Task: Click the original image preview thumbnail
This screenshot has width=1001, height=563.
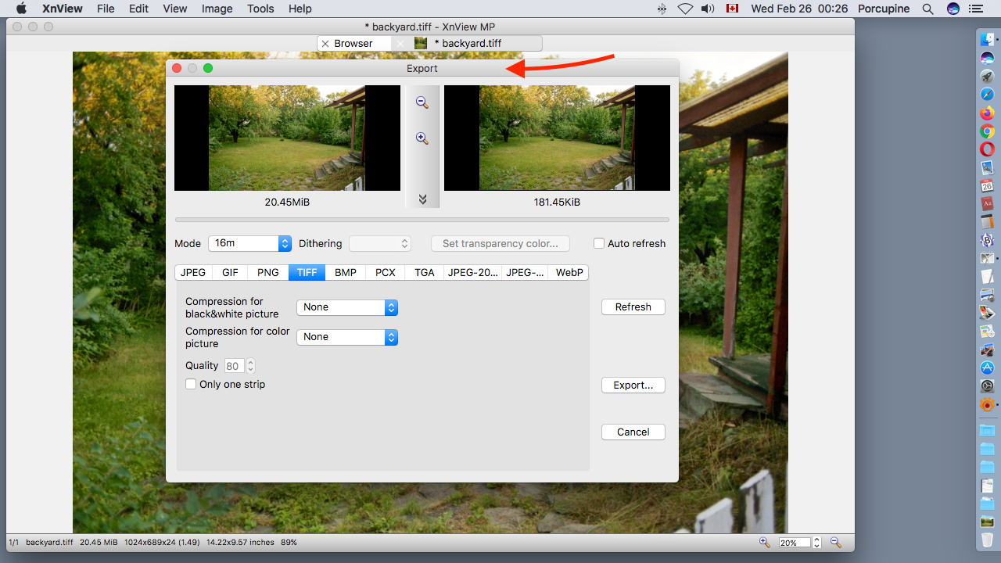Action: click(287, 138)
